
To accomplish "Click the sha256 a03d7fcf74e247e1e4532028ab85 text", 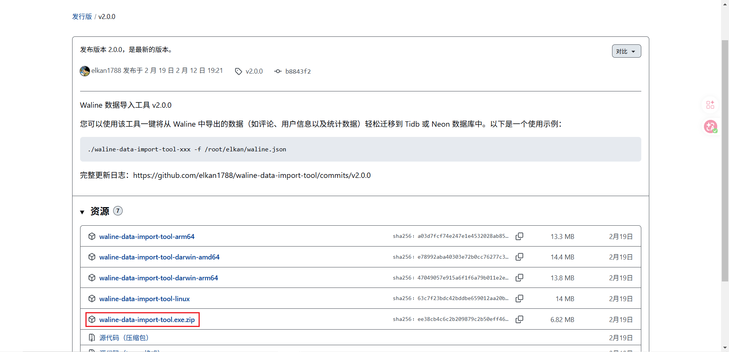I will point(451,236).
